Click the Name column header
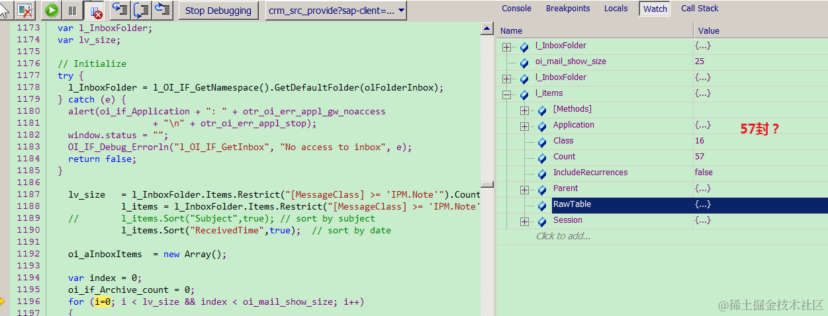 [x=594, y=30]
